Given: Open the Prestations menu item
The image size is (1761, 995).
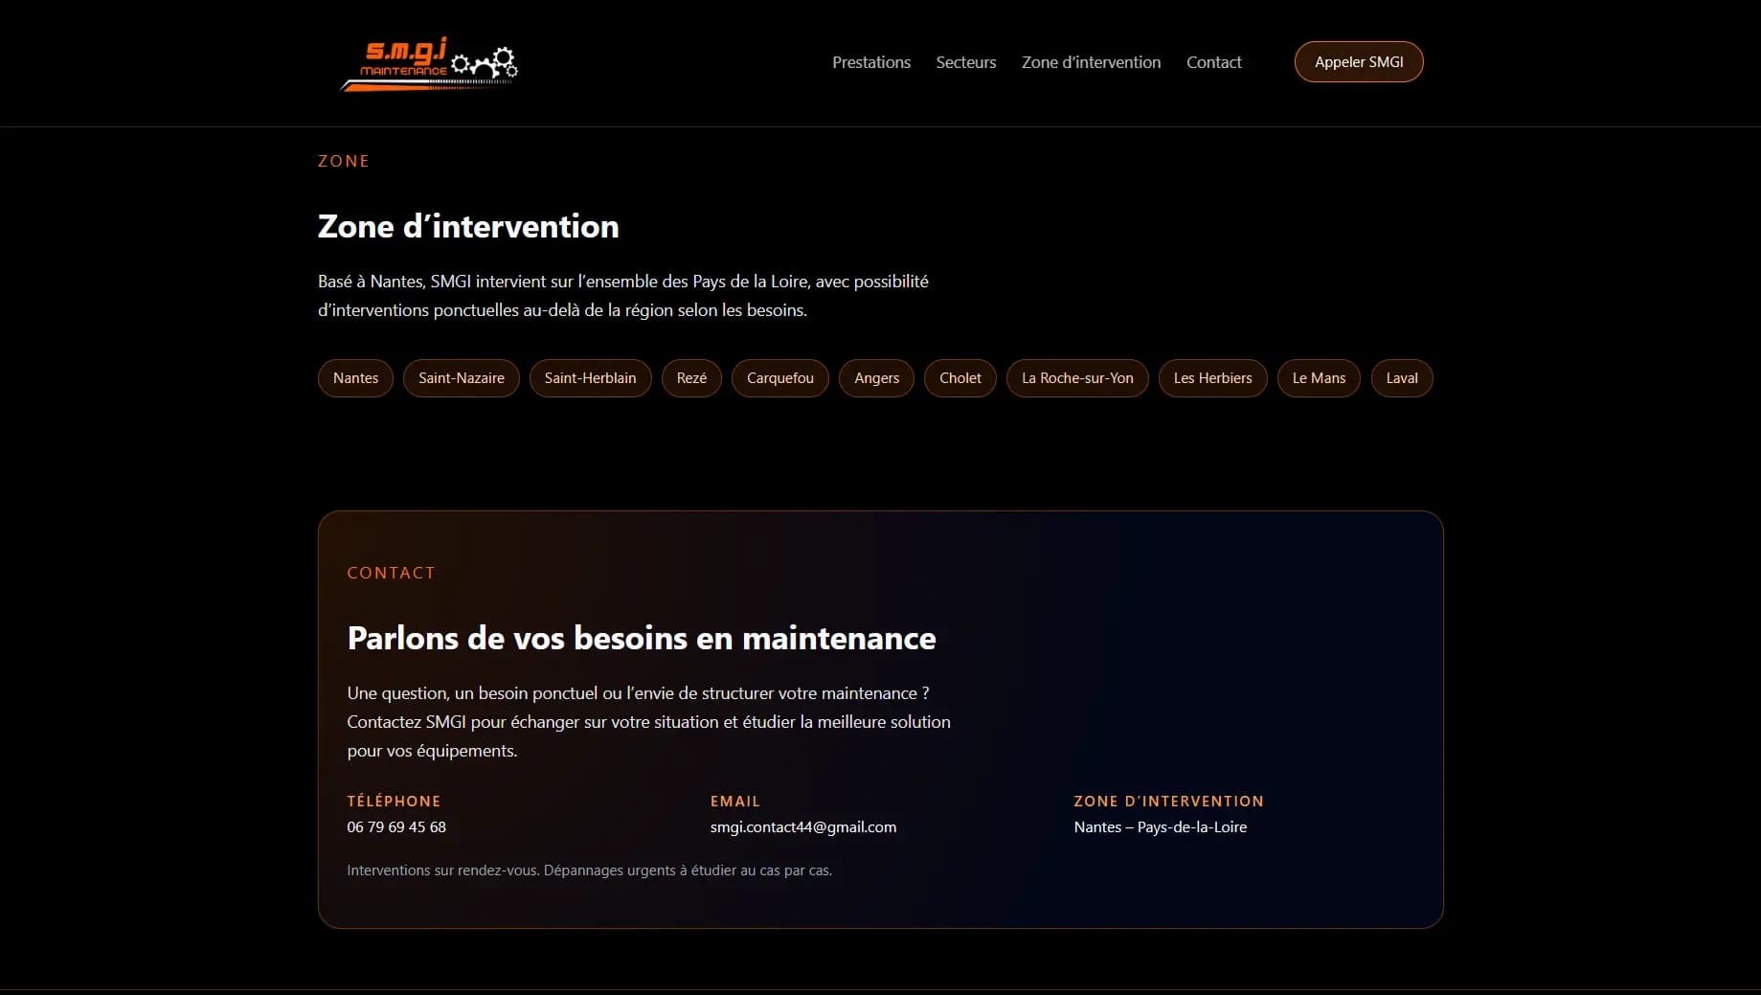Looking at the screenshot, I should pos(870,62).
